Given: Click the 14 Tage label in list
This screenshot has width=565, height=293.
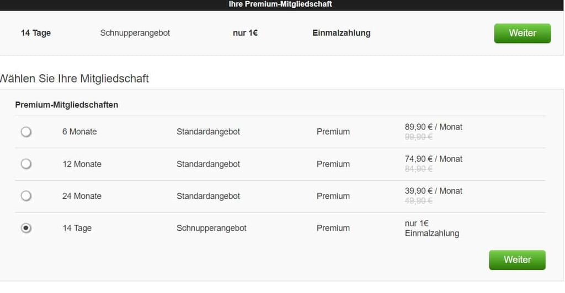Looking at the screenshot, I should point(77,228).
